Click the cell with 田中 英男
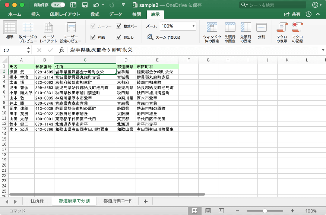 pos(21,114)
